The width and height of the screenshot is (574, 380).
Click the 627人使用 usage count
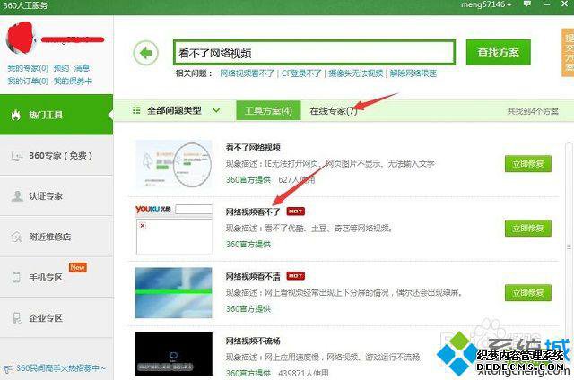click(297, 179)
